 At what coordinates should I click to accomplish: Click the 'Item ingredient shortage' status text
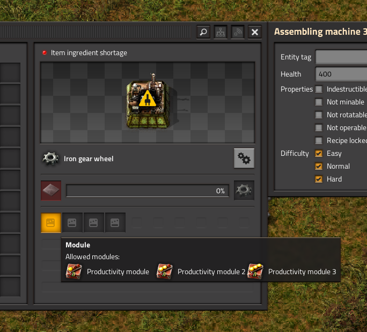coord(89,53)
